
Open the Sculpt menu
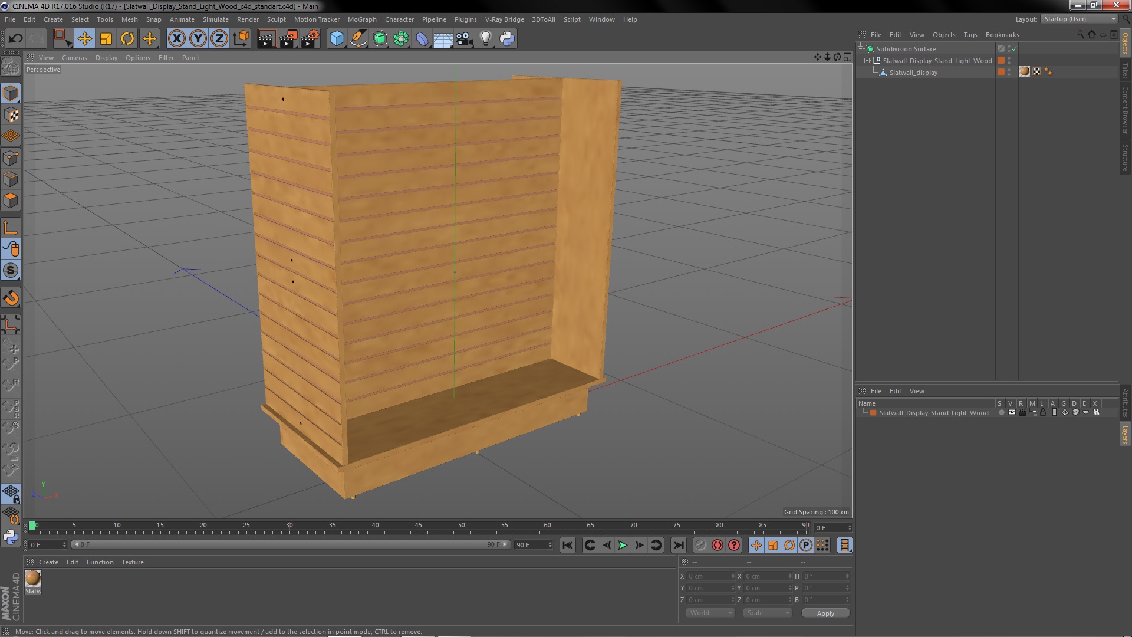click(276, 19)
